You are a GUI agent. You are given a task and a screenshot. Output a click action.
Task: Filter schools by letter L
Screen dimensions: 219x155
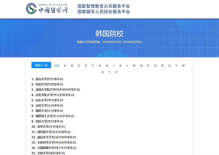[x=127, y=66]
